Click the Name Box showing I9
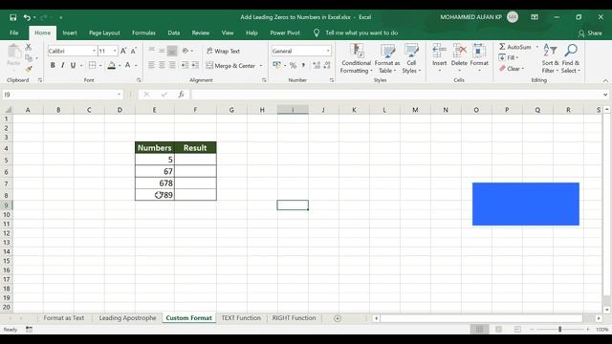 click(x=62, y=95)
